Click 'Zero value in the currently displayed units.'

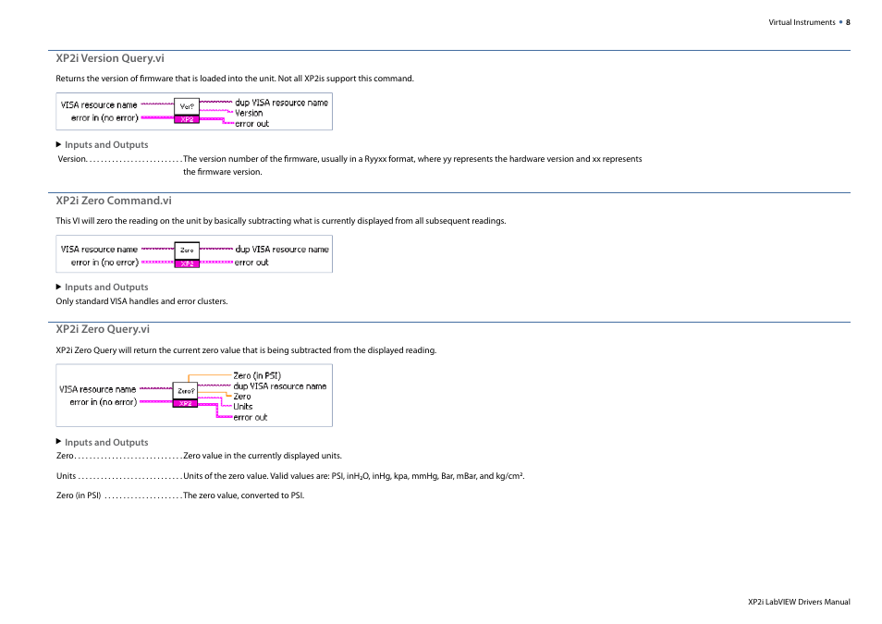click(263, 456)
